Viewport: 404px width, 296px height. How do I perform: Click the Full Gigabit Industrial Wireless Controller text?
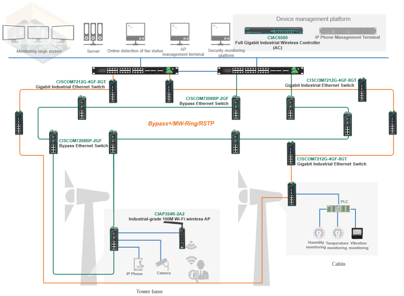click(x=277, y=43)
